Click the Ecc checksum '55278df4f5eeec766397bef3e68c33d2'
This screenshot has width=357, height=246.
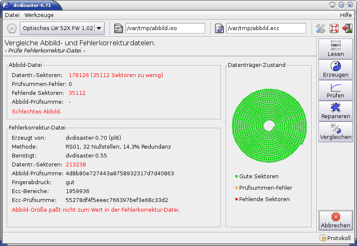[117, 200]
